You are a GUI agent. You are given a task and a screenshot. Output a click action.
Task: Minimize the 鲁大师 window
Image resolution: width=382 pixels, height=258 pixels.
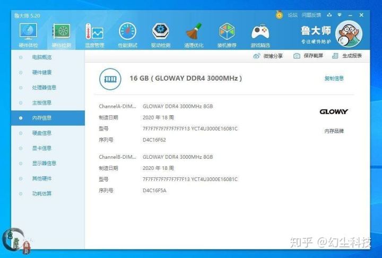coord(350,15)
